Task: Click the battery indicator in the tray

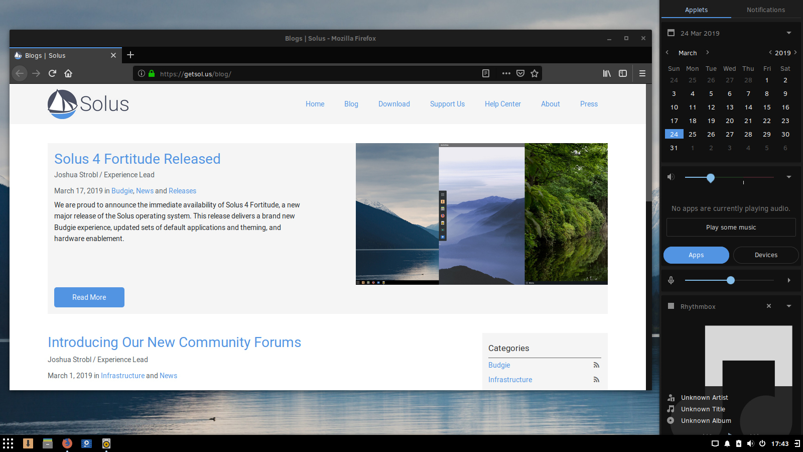Action: tap(739, 443)
